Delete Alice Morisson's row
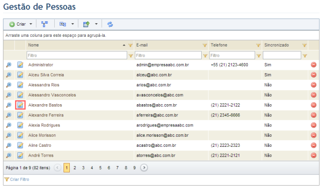This screenshot has width=321, height=189. 313,135
